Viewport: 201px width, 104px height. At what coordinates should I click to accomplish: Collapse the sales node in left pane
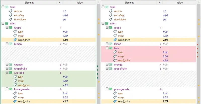(x=3, y=23)
